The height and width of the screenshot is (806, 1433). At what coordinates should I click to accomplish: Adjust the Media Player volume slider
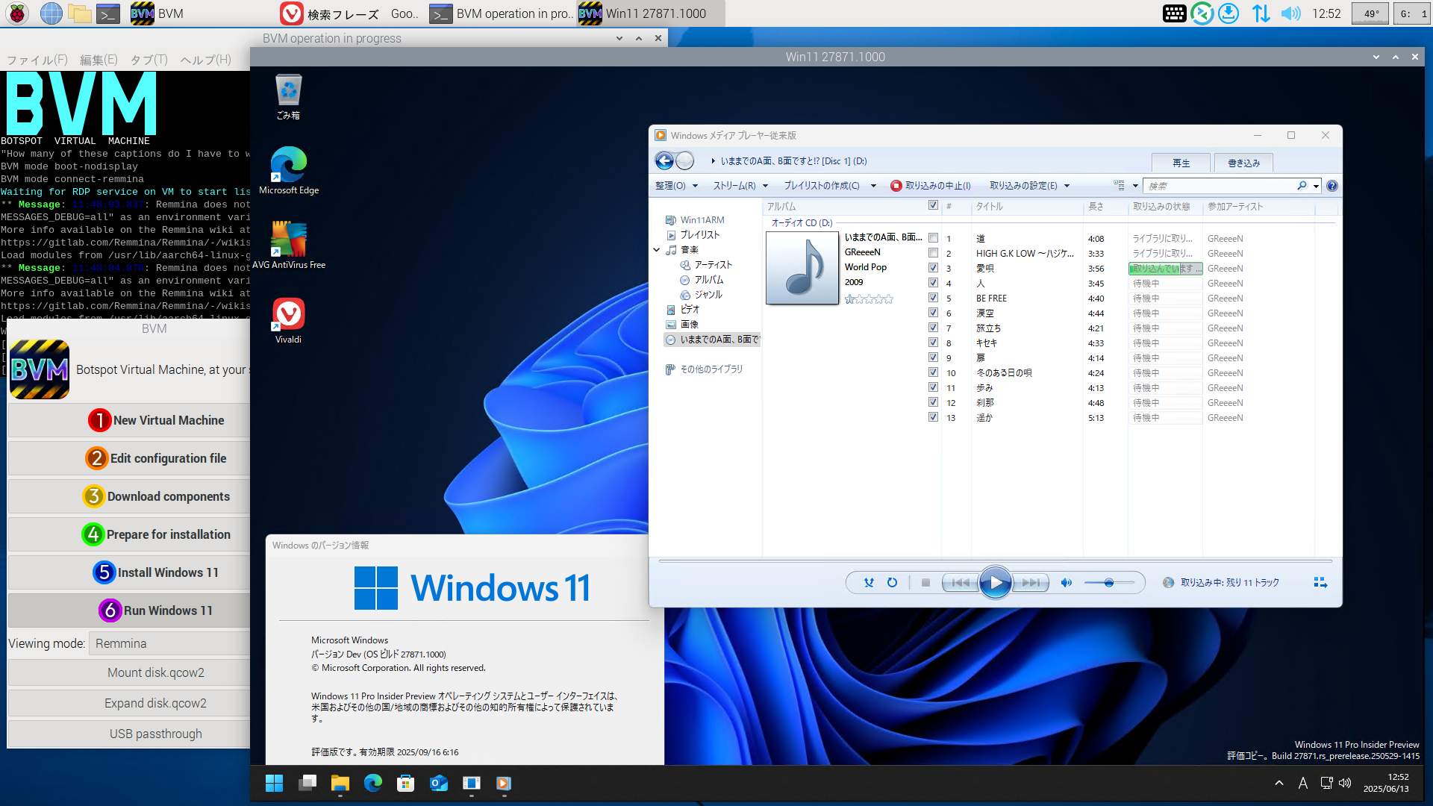1109,583
